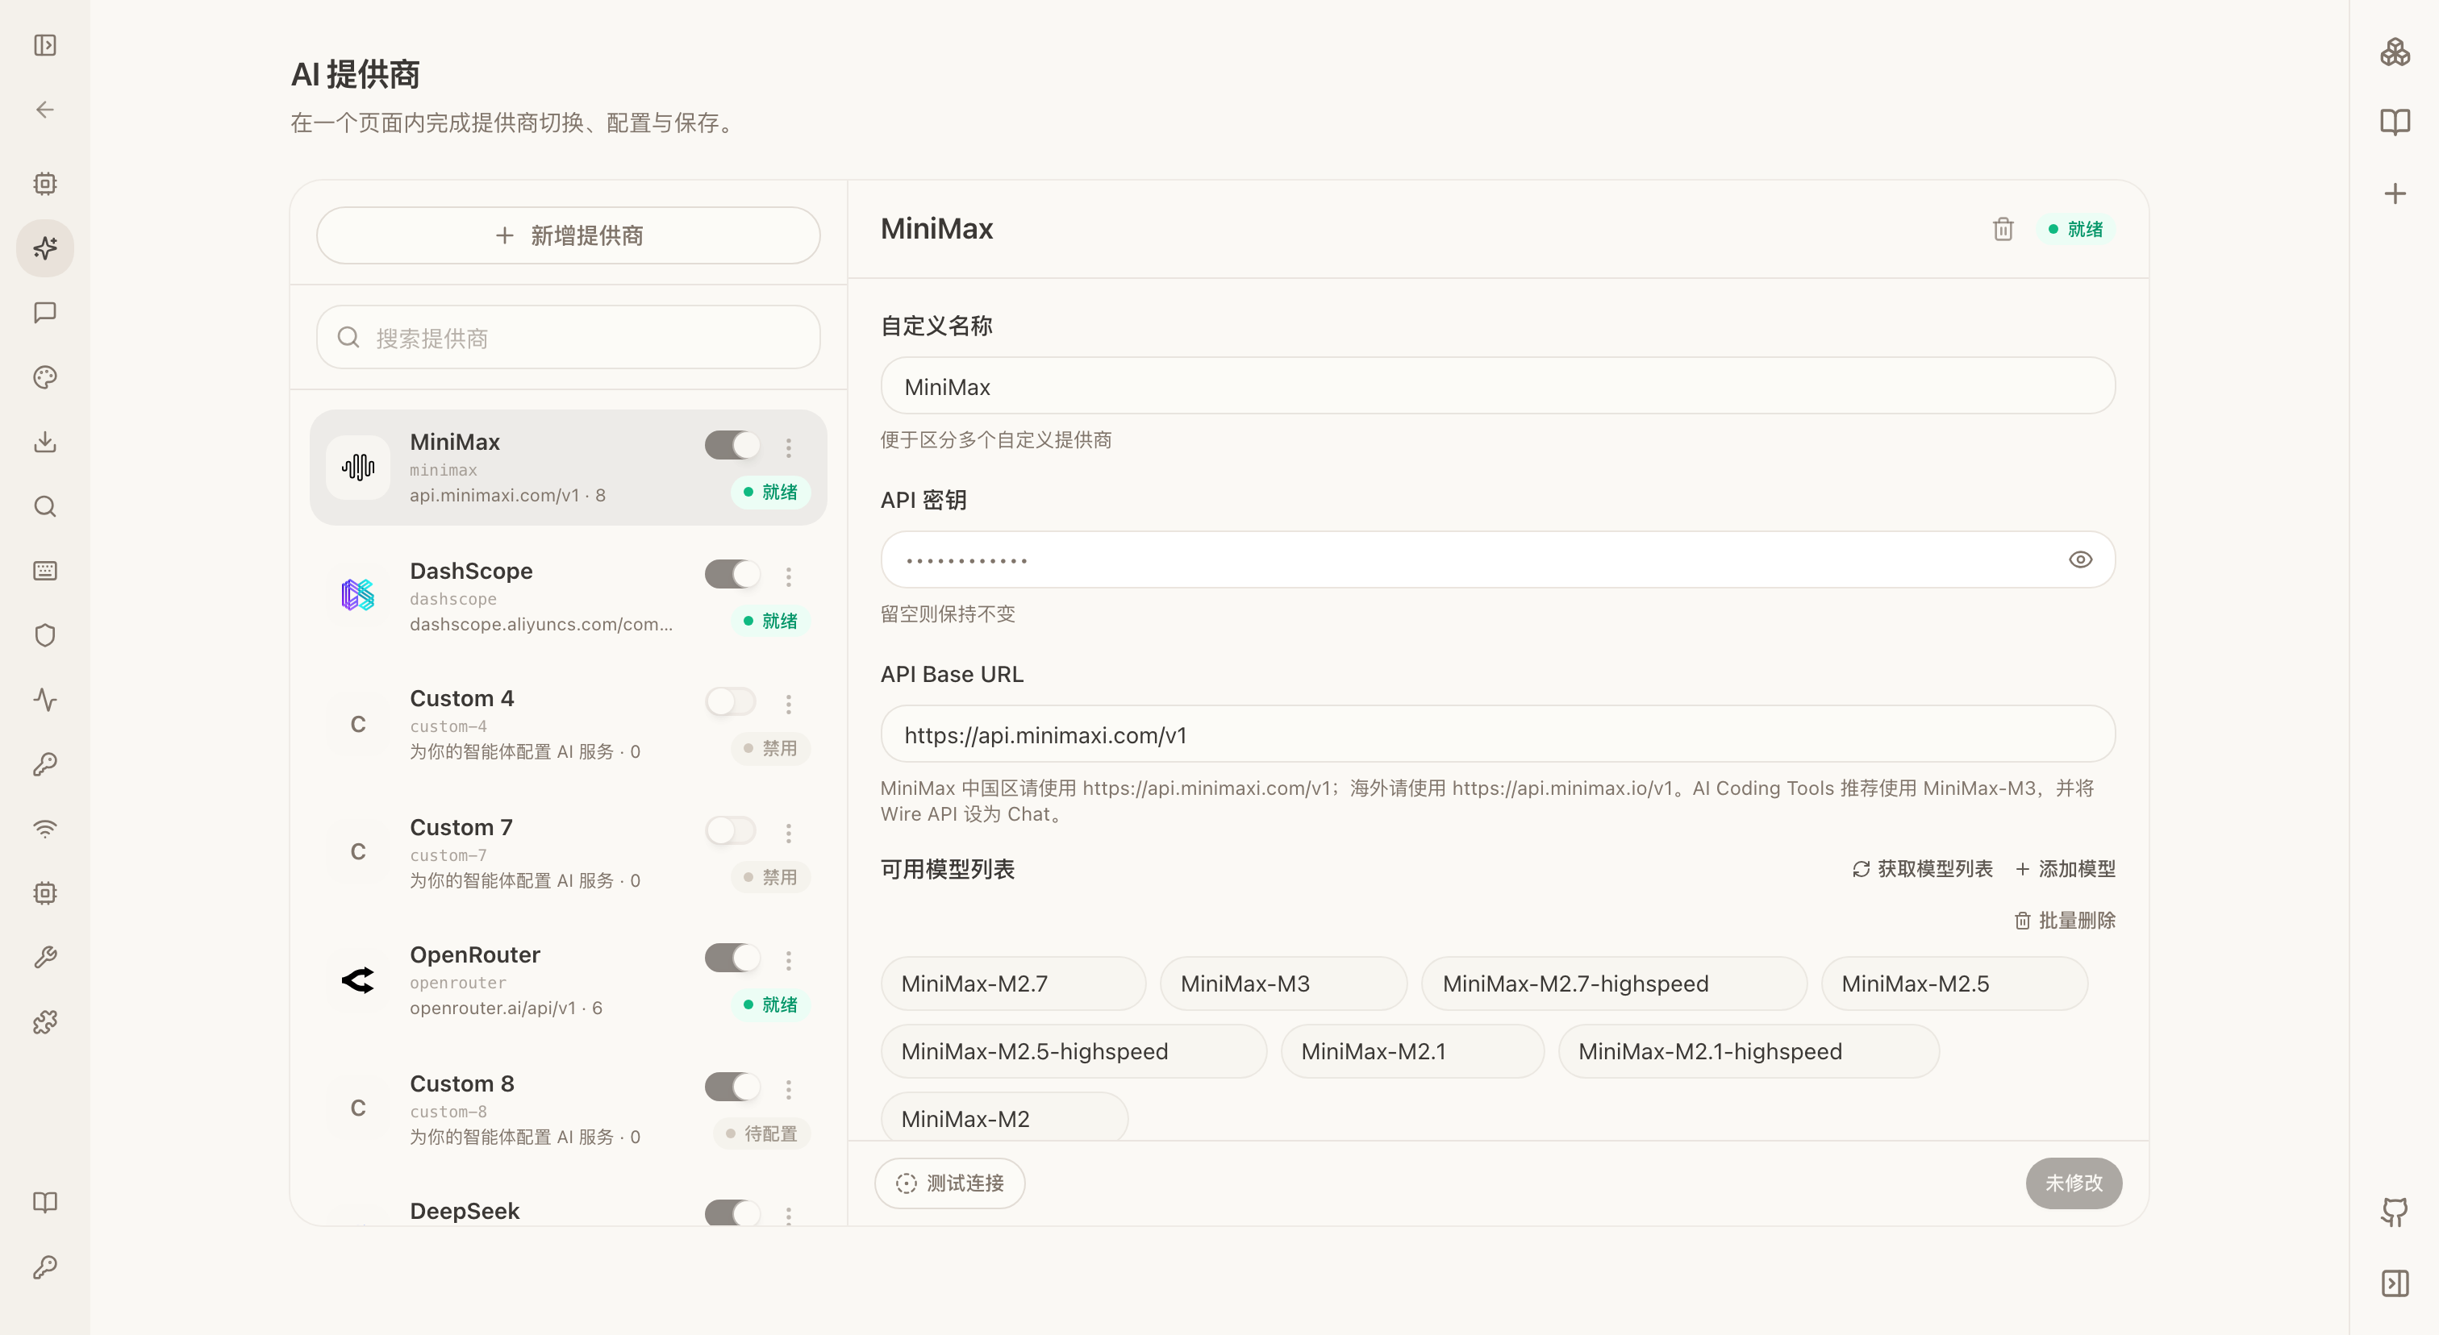Open the AI providers sparkle icon
Viewport: 2439px width, 1335px height.
click(44, 247)
